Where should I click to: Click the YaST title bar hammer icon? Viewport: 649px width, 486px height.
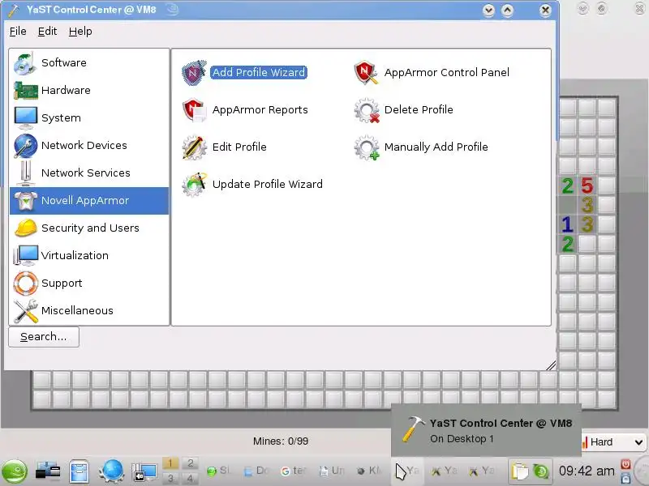click(14, 10)
